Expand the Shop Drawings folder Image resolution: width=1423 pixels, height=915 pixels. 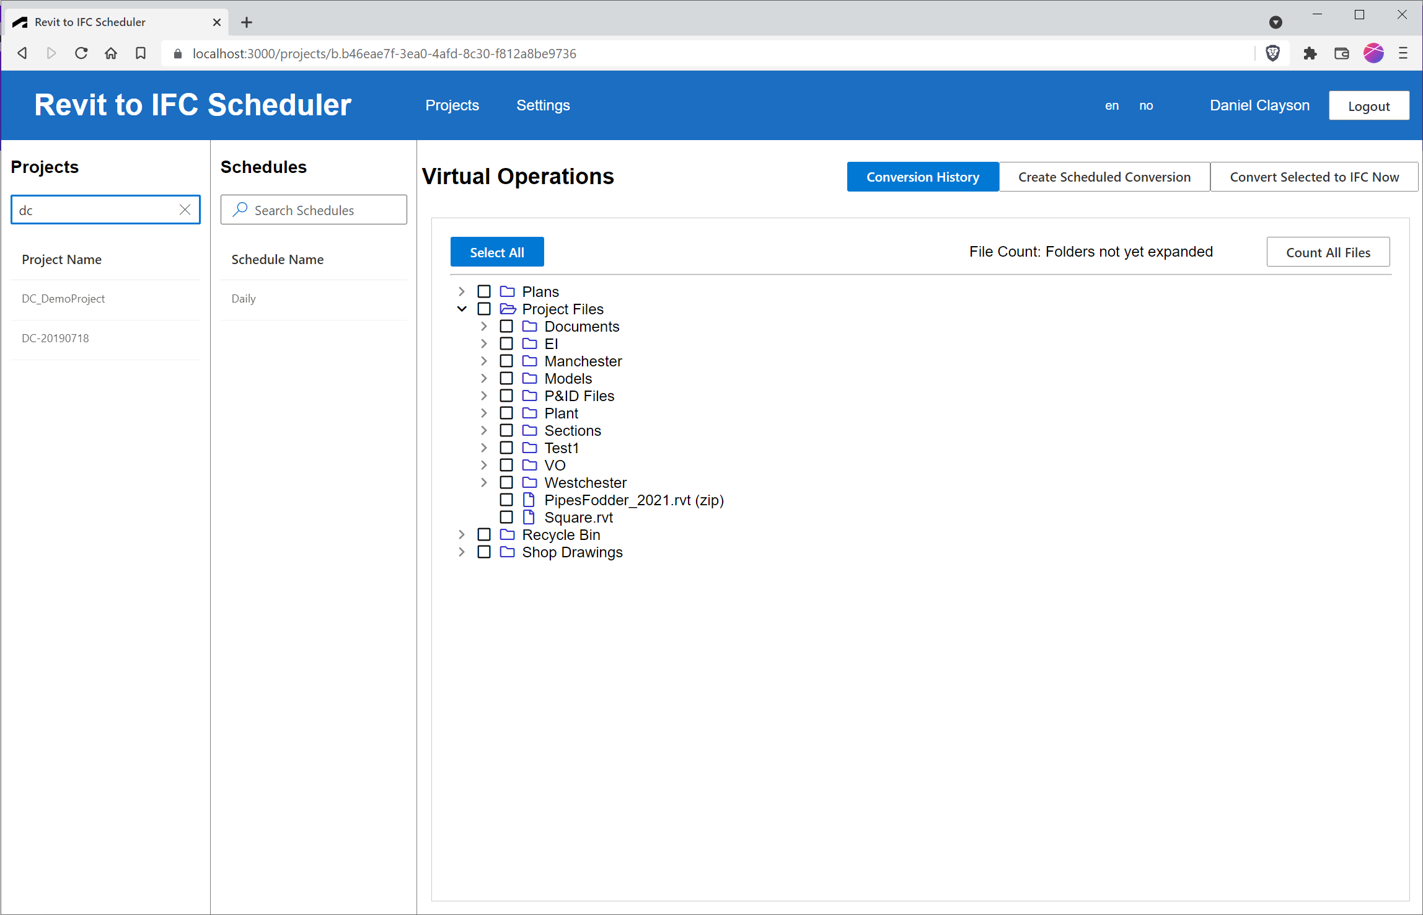462,552
